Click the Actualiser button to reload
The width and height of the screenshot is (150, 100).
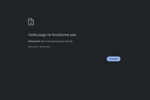[x=113, y=59]
